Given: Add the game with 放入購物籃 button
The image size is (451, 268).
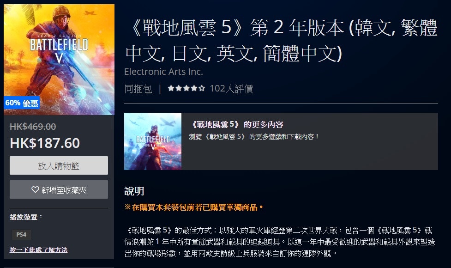Looking at the screenshot, I should click(59, 165).
